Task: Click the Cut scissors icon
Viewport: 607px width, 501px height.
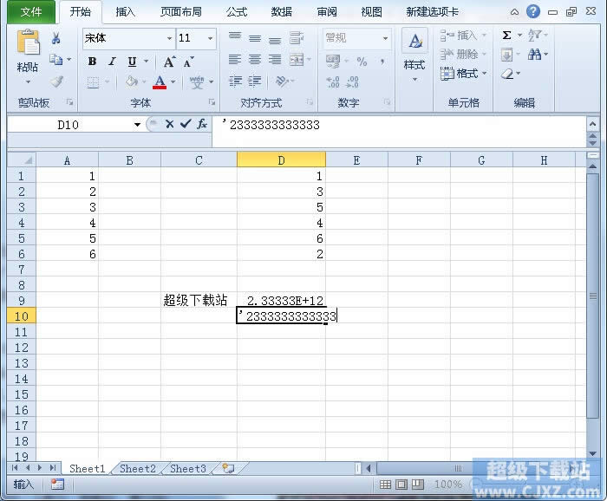Action: 56,38
